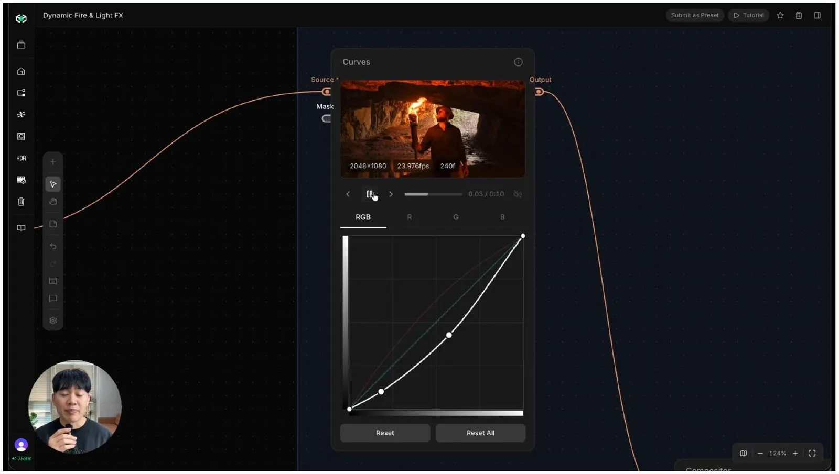Open the sparkle effects icon in sidebar
Screen dimensions: 839x474
click(x=21, y=114)
